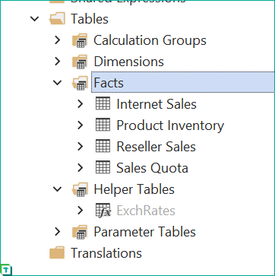Collapse the Tables node
This screenshot has width=275, height=276.
pos(35,19)
